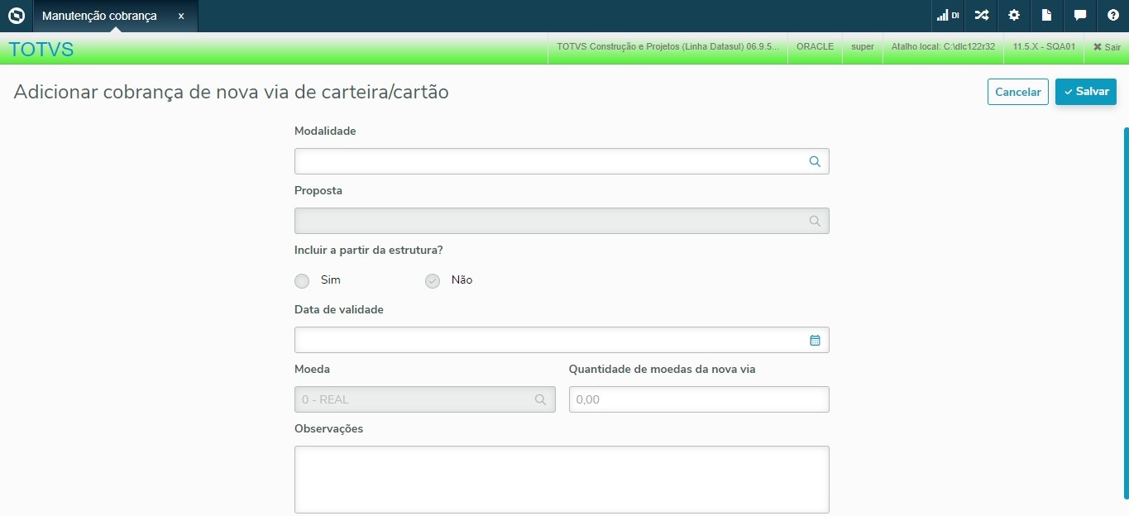Viewport: 1129px width, 516px height.
Task: Open the help question mark icon
Action: (x=1113, y=16)
